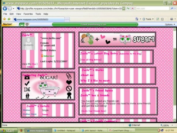Open the Norton Options dropdown
Viewport: 177px width, 133px height.
[170, 24]
